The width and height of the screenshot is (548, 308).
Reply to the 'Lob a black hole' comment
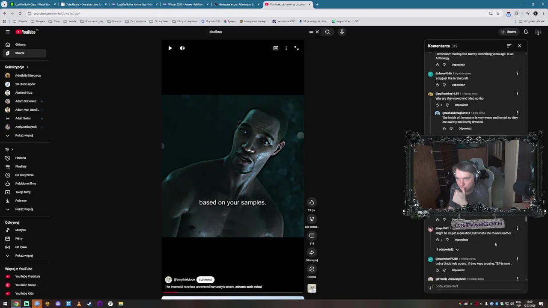pyautogui.click(x=458, y=270)
